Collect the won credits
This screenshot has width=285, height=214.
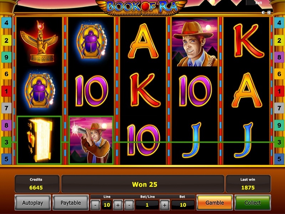(x=253, y=203)
